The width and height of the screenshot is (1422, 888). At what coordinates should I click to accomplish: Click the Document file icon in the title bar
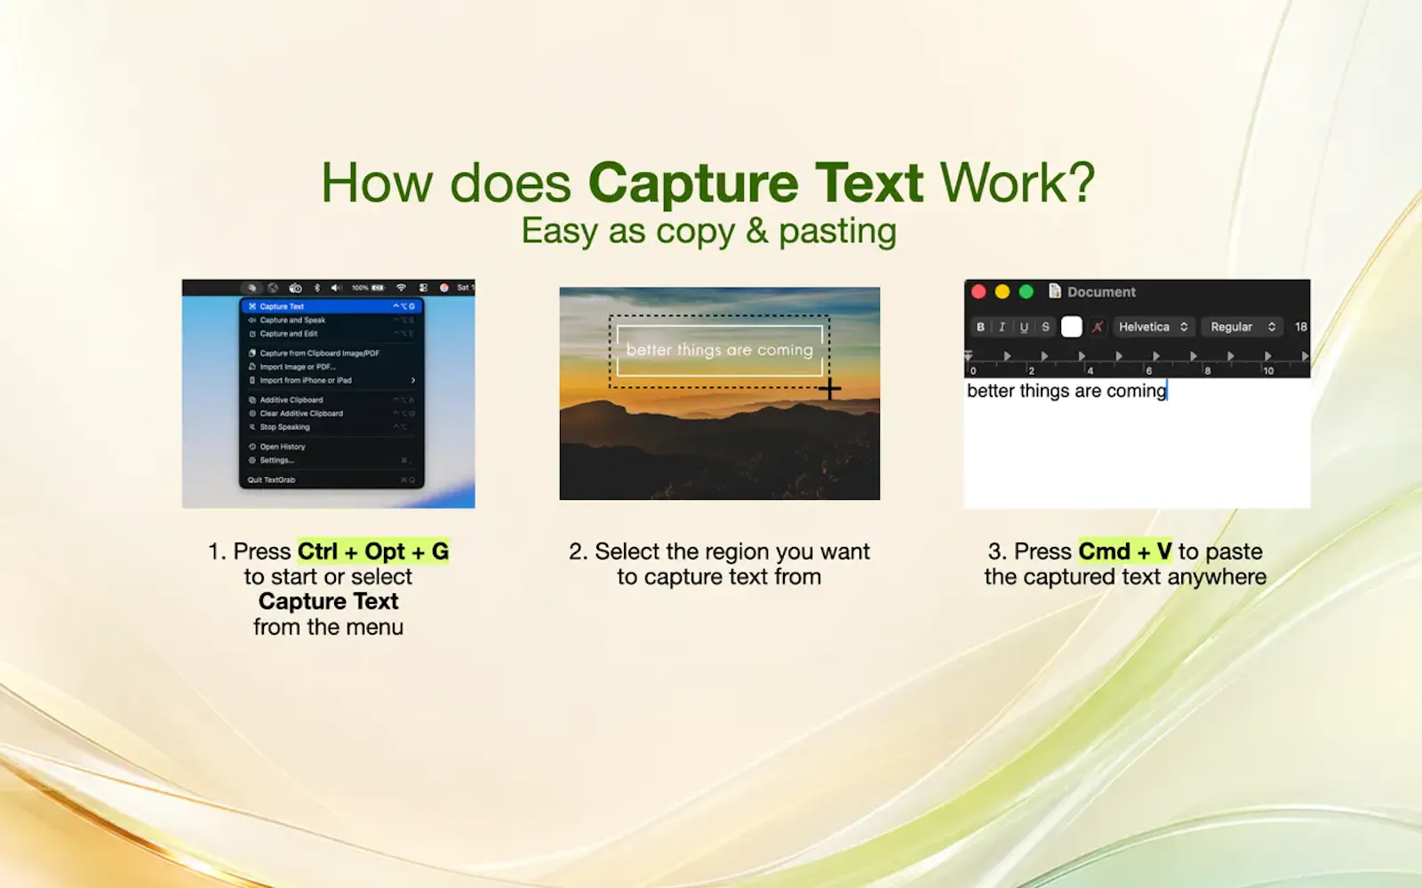coord(1055,291)
